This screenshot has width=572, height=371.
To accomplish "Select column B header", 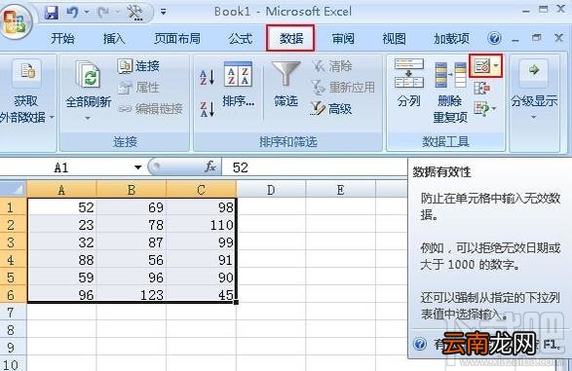I will pos(132,190).
